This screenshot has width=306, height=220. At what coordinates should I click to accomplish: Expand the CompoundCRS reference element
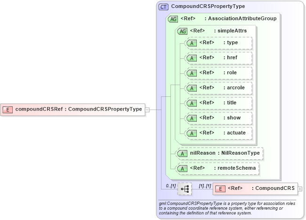pos(300,189)
